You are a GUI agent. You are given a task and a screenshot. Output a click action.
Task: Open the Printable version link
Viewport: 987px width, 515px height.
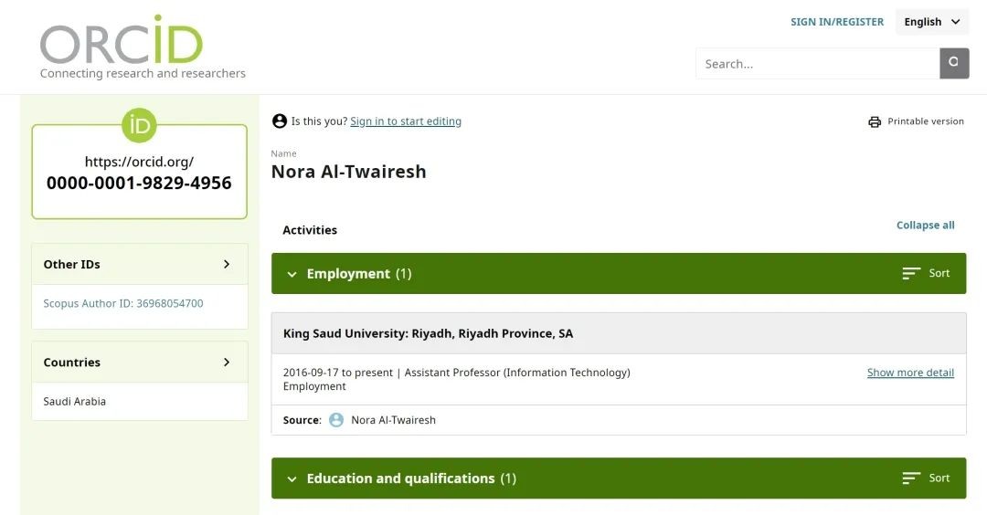click(x=925, y=121)
